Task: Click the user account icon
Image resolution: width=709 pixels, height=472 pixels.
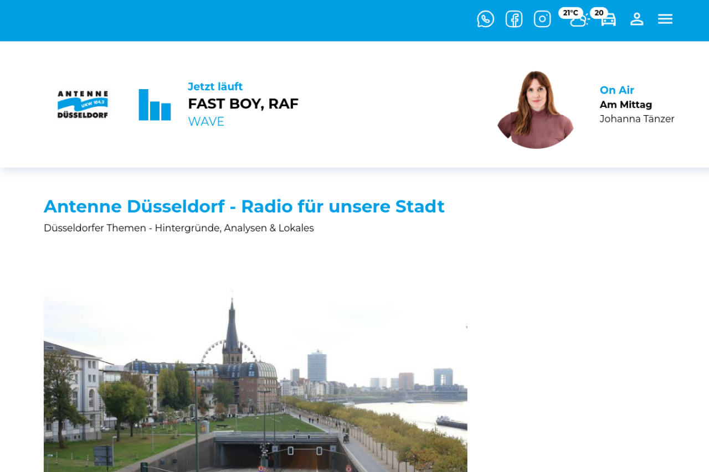Action: click(636, 19)
